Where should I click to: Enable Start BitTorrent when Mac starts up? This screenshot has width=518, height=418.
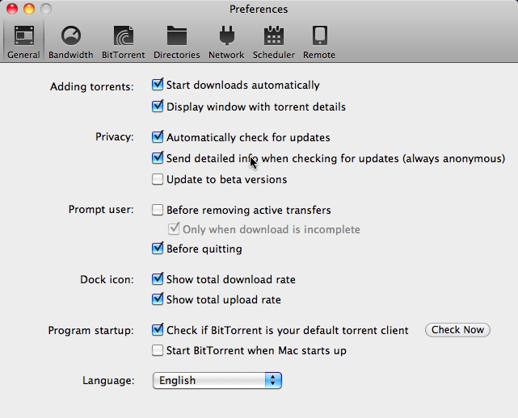click(158, 350)
